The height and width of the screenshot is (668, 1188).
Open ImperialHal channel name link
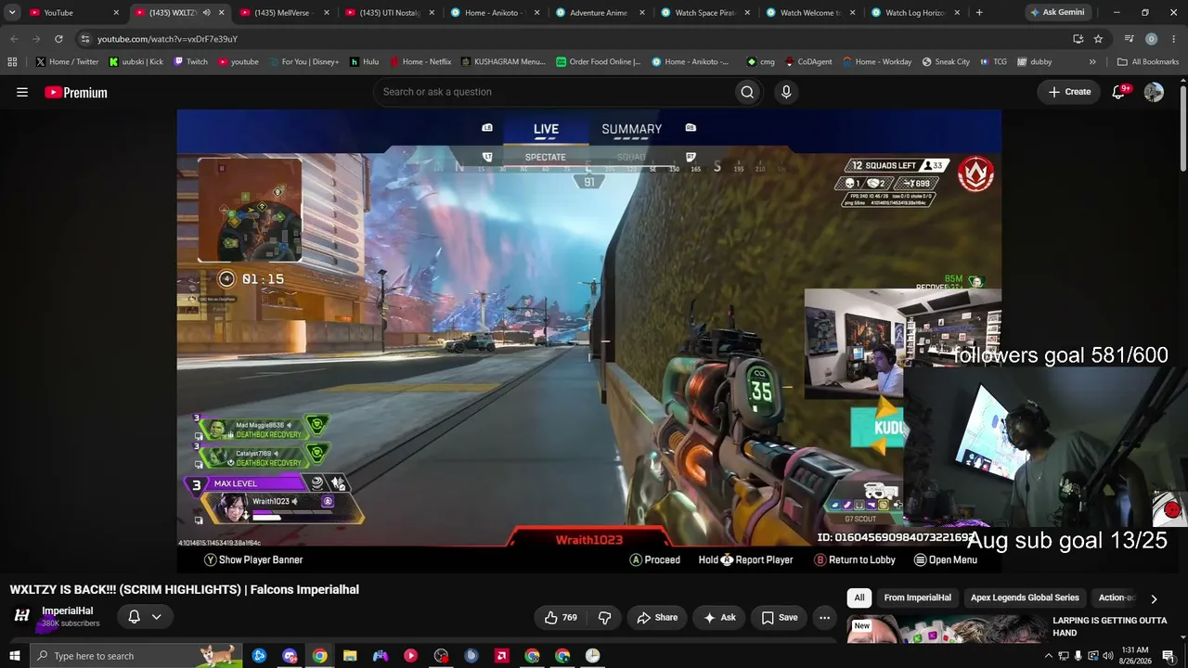68,610
